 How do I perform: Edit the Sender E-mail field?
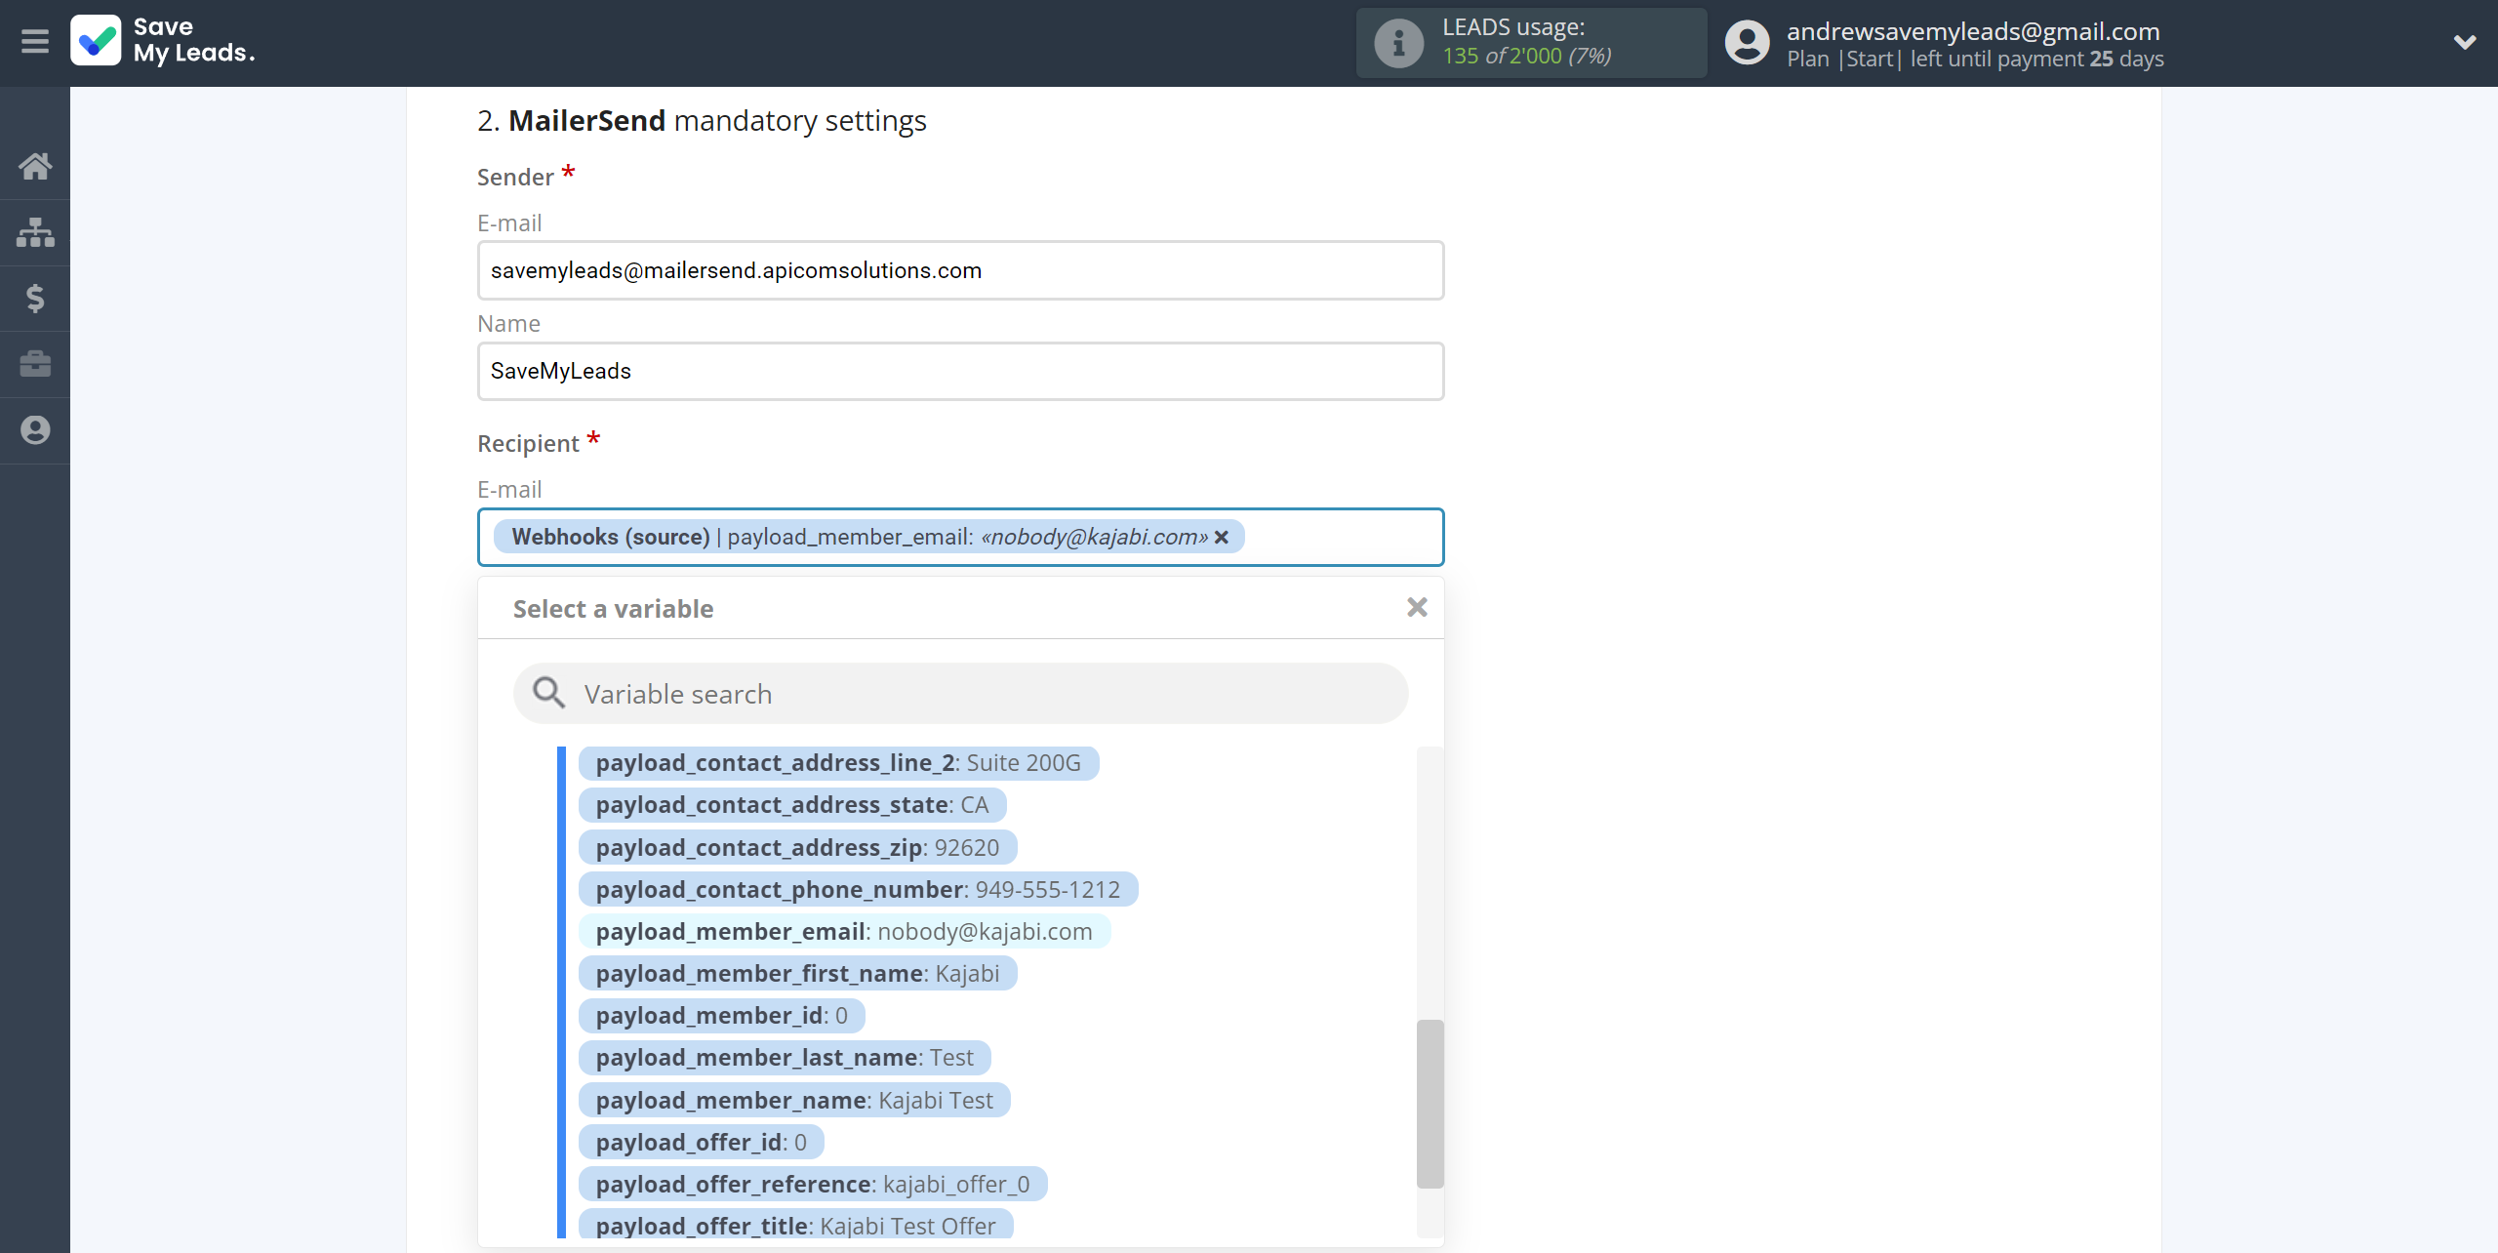(961, 270)
